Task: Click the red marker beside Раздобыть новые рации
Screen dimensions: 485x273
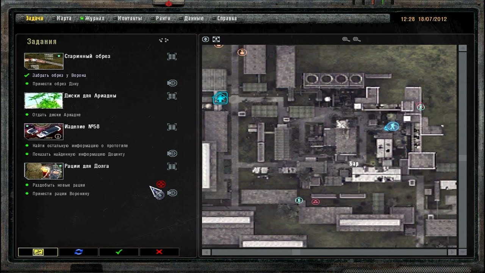Action: click(x=161, y=184)
